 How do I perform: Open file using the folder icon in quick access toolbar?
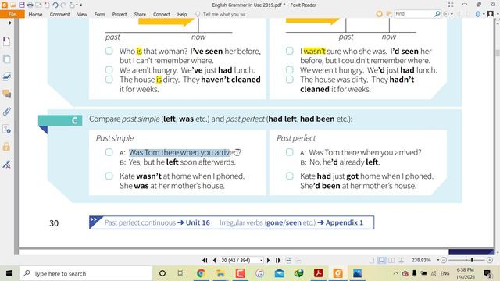[13, 5]
